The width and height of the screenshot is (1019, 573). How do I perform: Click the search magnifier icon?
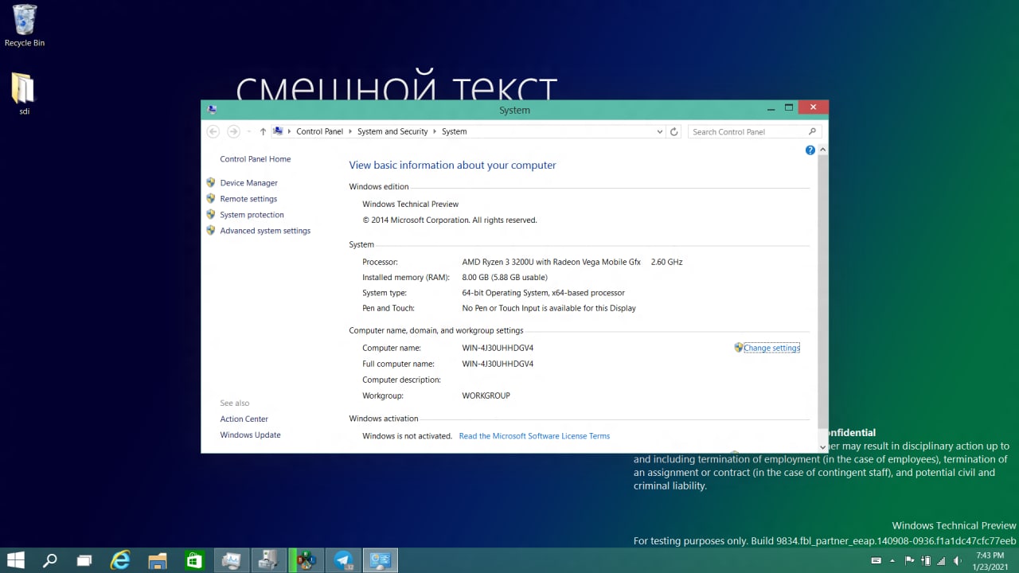click(812, 131)
